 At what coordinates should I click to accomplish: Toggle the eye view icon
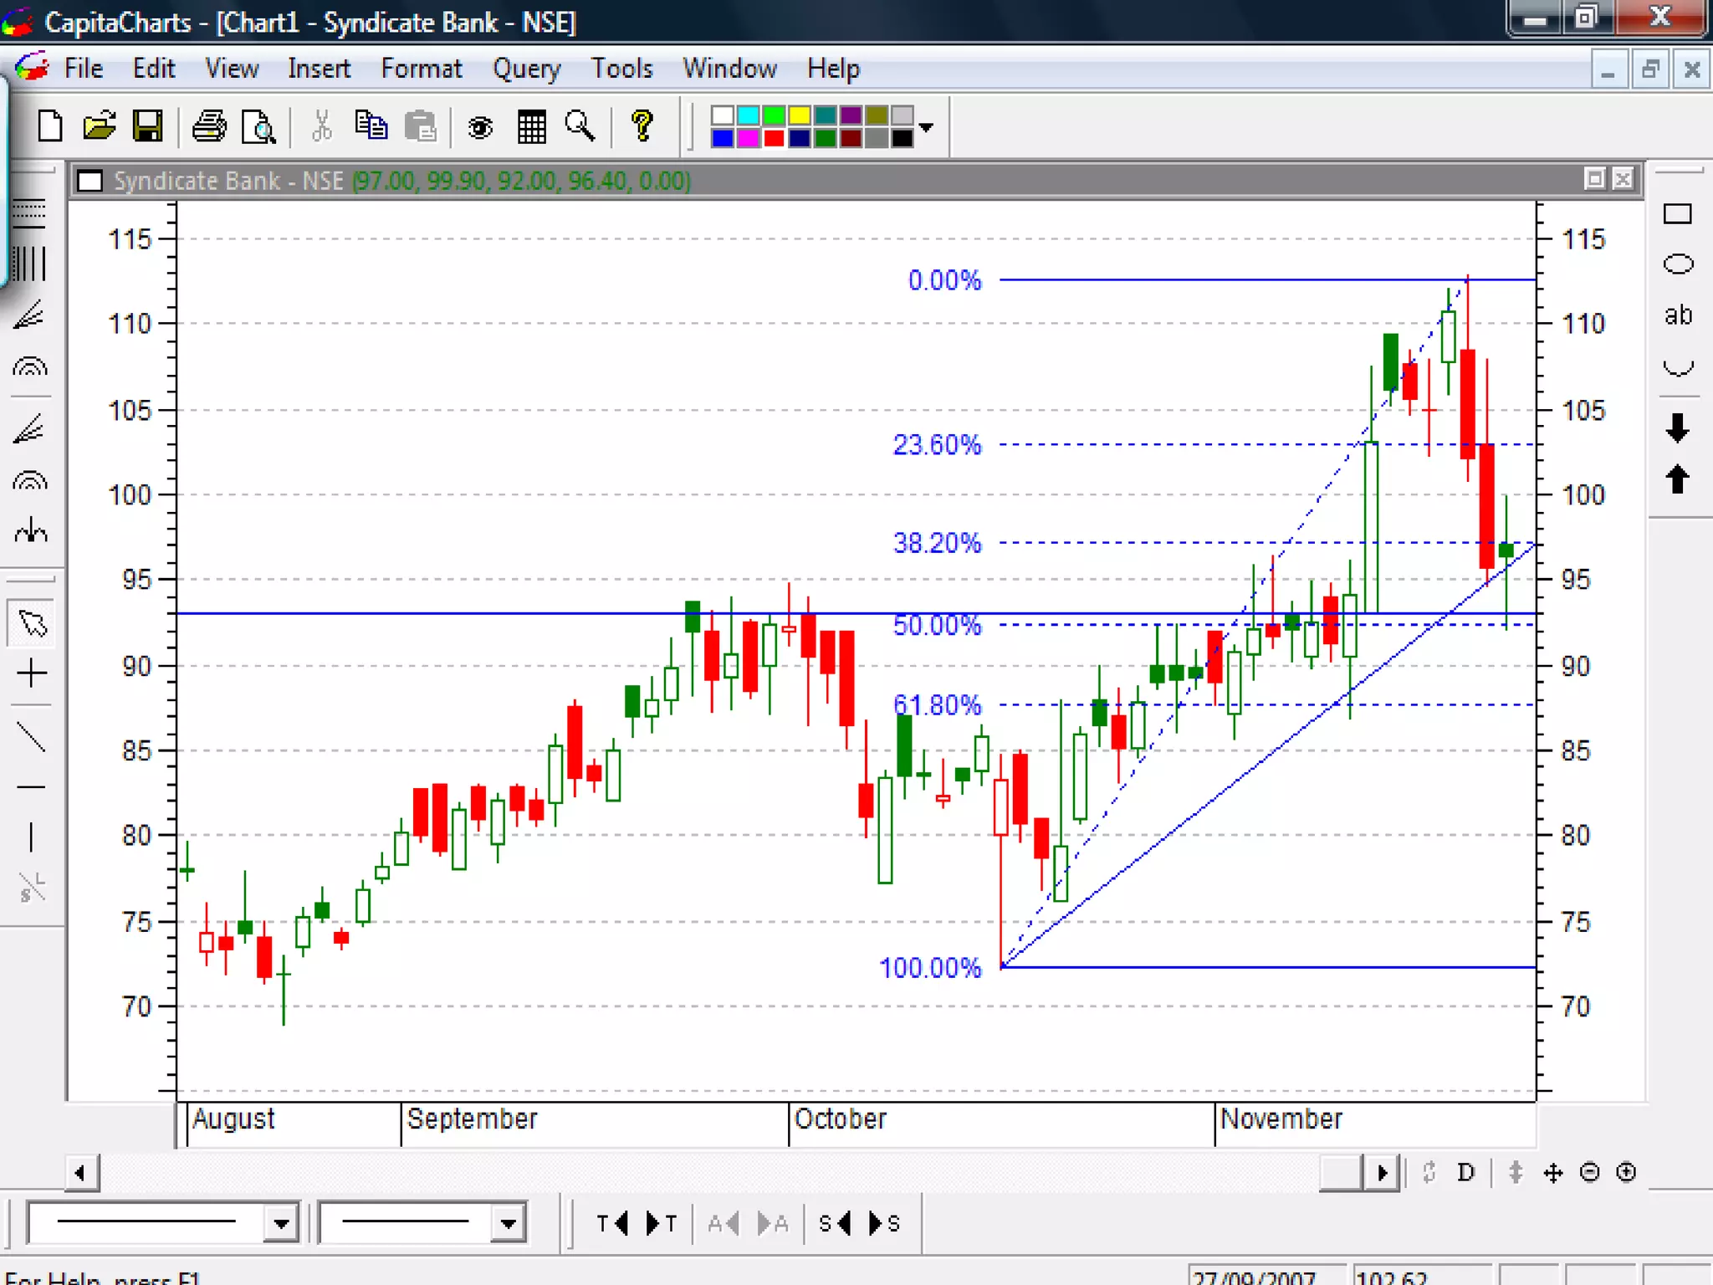click(x=480, y=127)
